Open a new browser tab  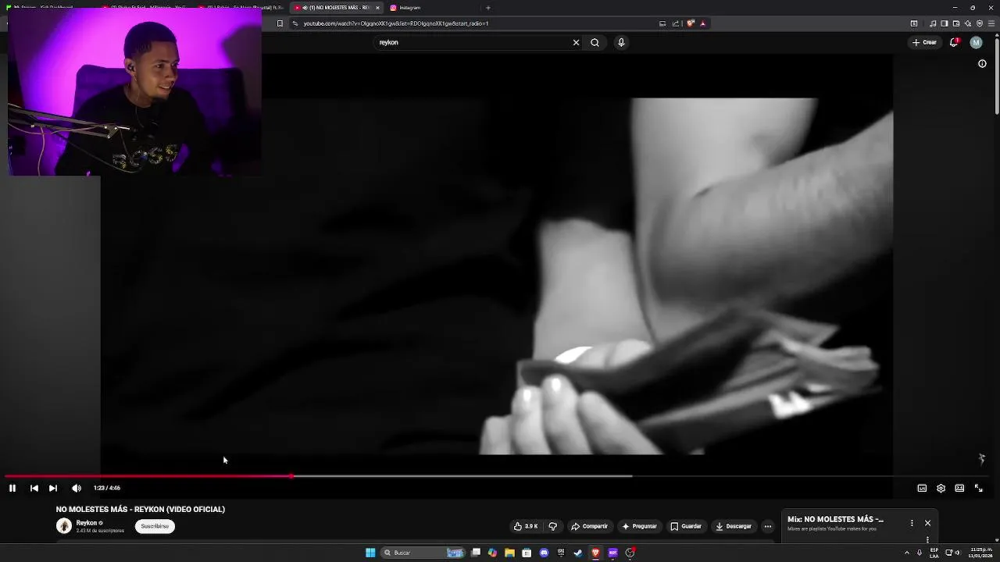click(x=488, y=8)
